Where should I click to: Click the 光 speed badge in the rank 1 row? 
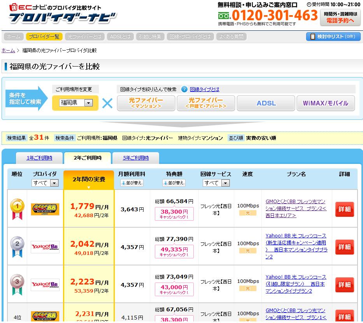click(248, 213)
